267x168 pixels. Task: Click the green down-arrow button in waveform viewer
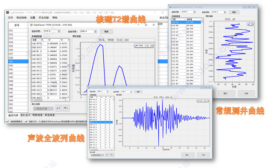click(112, 155)
